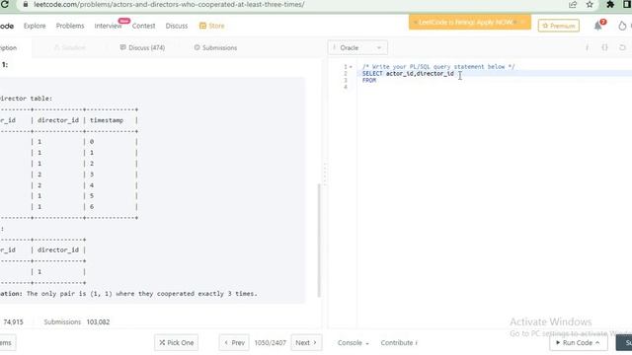632x355 pixels.
Task: Click the lock icon in address bar
Action: 26,4
